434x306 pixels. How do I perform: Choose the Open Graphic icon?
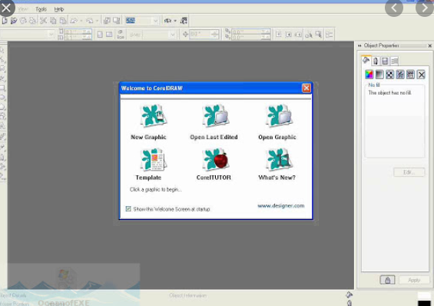click(x=279, y=116)
